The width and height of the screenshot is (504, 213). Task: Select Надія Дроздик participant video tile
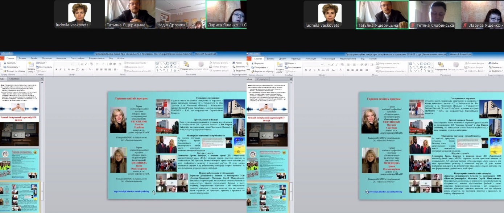coord(180,14)
